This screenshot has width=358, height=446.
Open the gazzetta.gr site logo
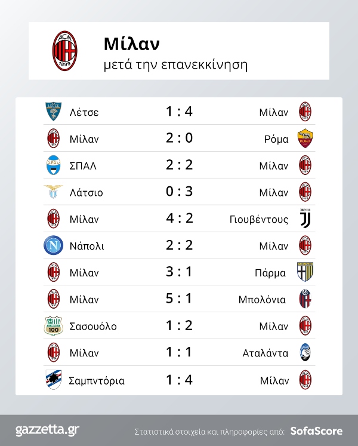point(47,430)
